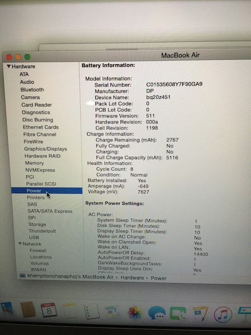Collapse the Network section triangle
Image resolution: width=251 pixels, height=335 pixels.
point(20,243)
